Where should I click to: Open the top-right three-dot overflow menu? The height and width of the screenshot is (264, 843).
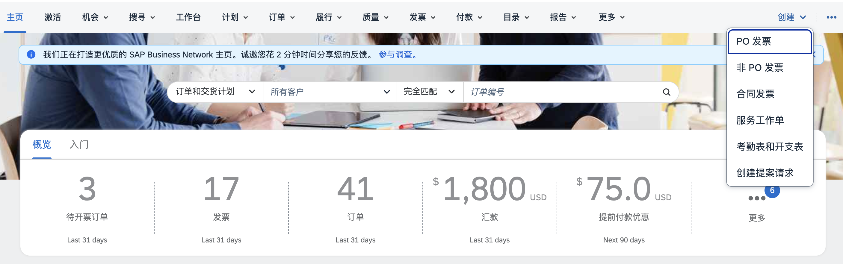[x=831, y=17]
